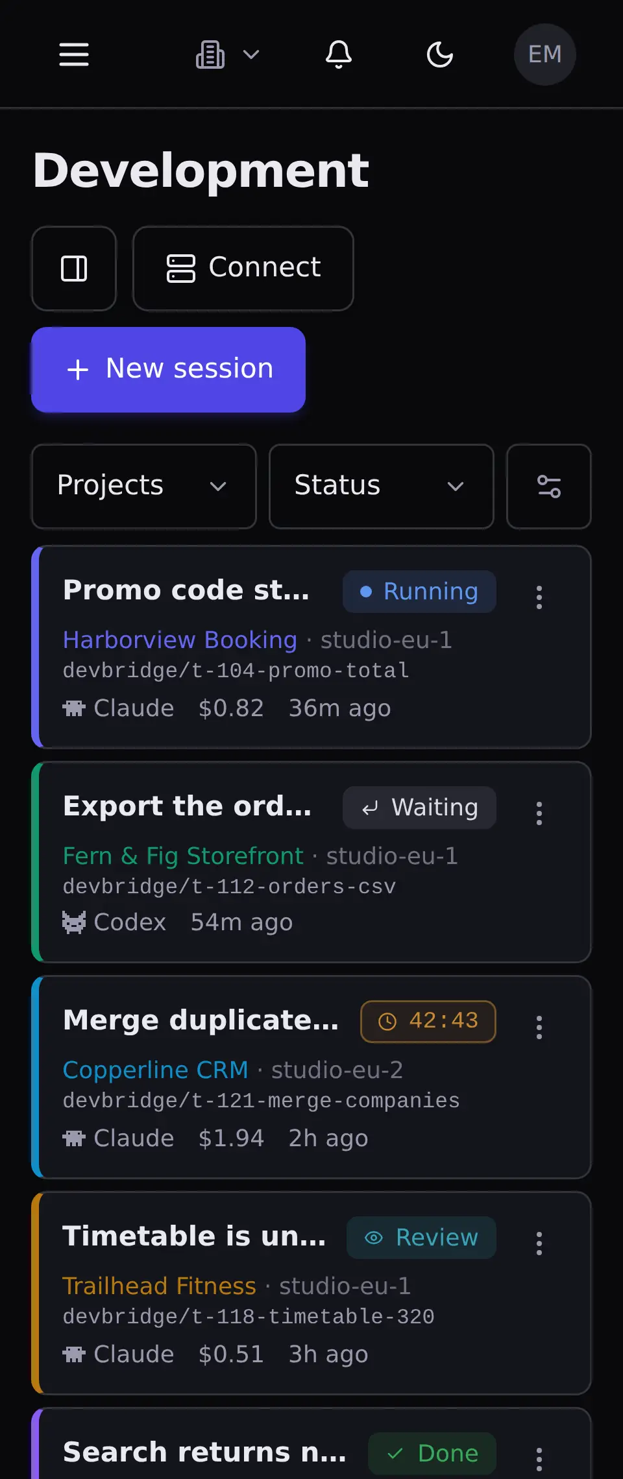This screenshot has height=1479, width=623.
Task: Open more options for Promo code session
Action: tap(539, 597)
